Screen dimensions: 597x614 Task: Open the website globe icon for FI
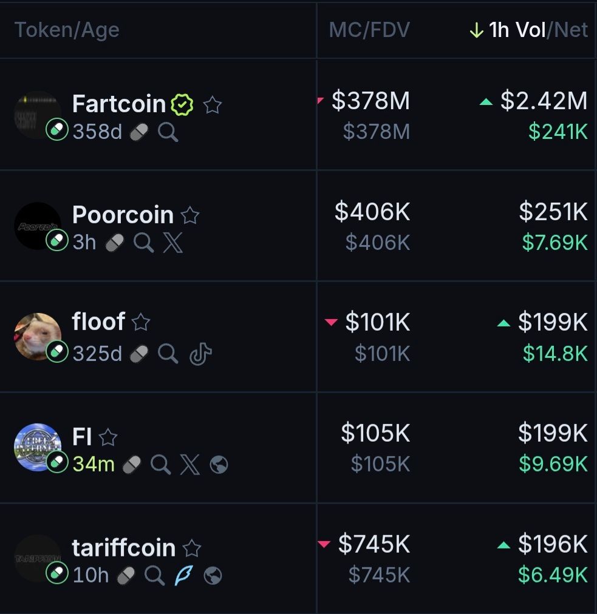(x=219, y=465)
